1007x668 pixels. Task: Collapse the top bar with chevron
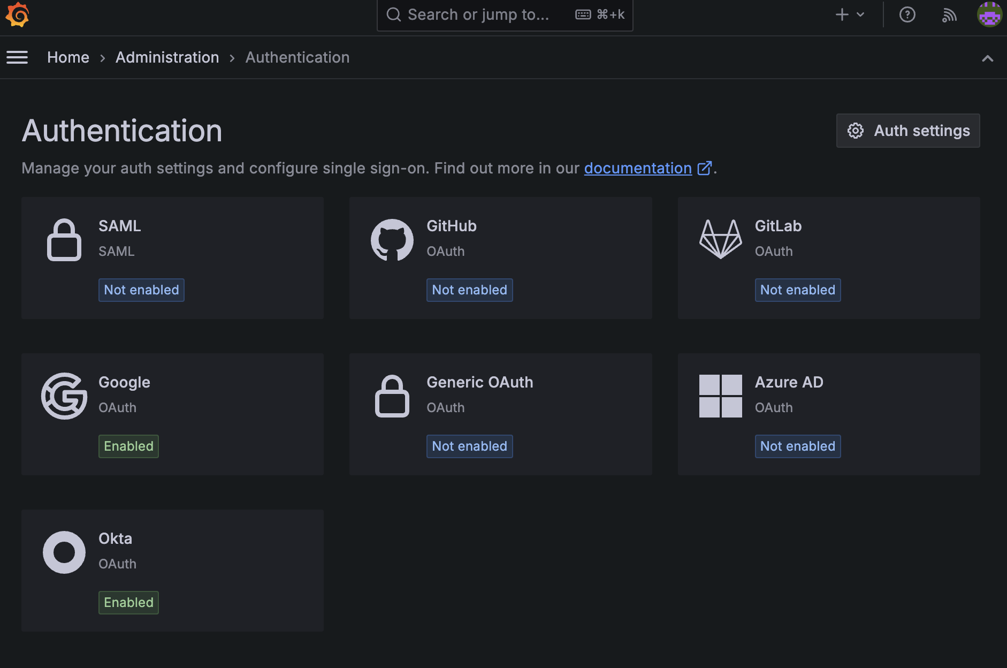[987, 58]
